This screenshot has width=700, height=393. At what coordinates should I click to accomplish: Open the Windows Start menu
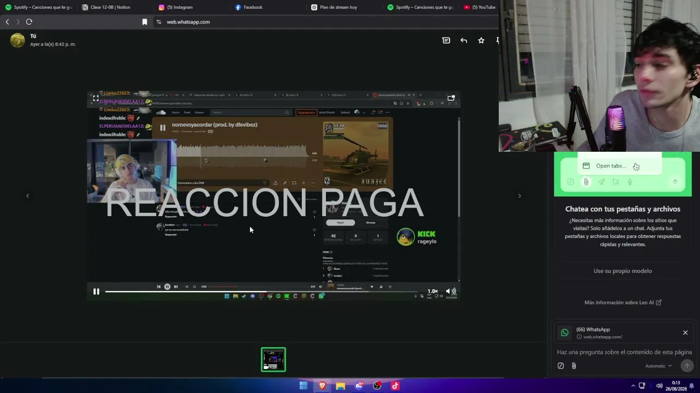click(x=304, y=386)
